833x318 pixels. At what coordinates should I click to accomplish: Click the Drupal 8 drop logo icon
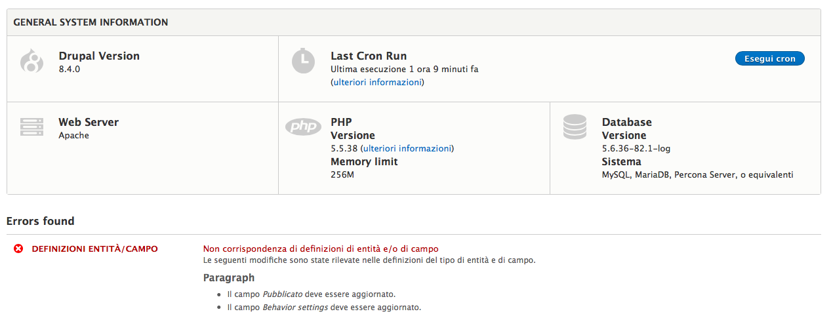point(31,61)
